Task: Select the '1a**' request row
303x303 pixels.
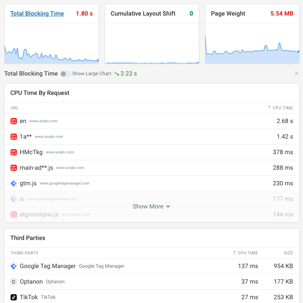Action: [152, 137]
